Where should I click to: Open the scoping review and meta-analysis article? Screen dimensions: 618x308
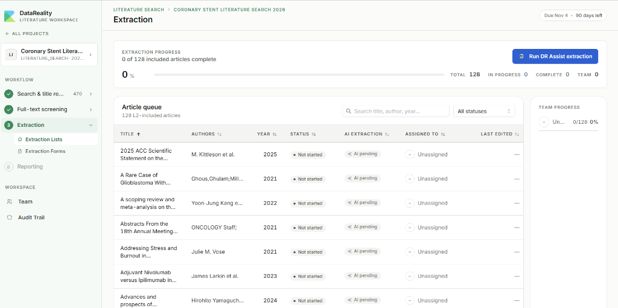click(x=148, y=203)
